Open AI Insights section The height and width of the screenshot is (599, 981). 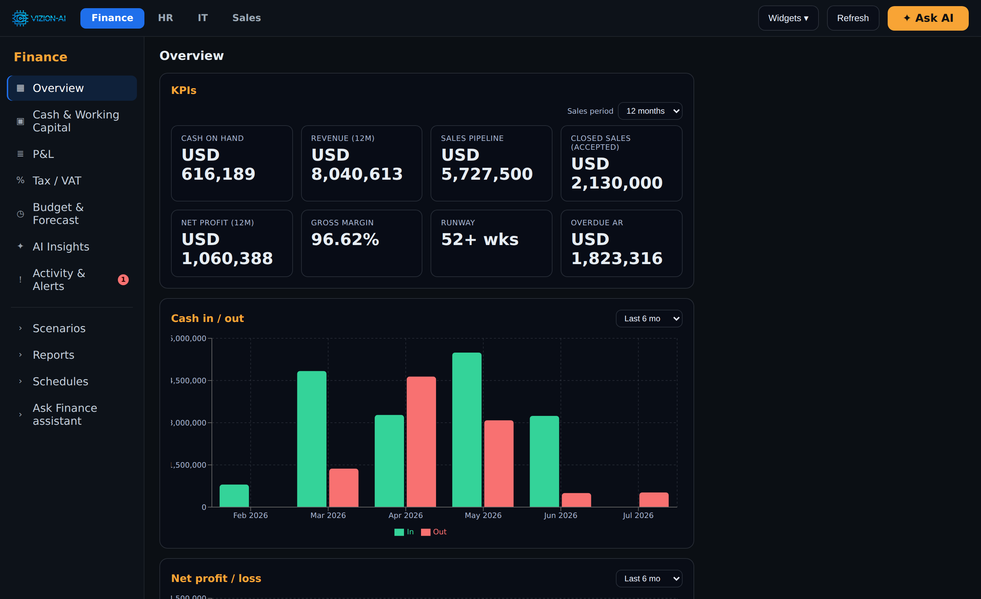pos(72,247)
